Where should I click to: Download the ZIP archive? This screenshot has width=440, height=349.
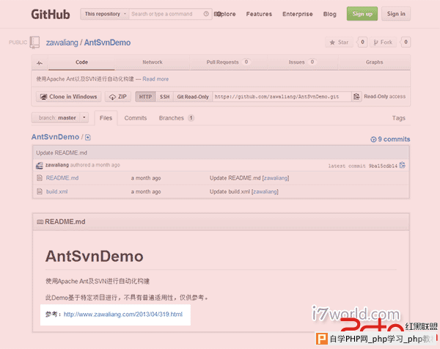pyautogui.click(x=118, y=97)
